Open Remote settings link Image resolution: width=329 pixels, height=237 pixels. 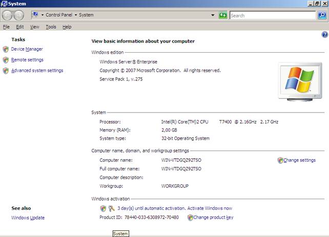(x=27, y=60)
